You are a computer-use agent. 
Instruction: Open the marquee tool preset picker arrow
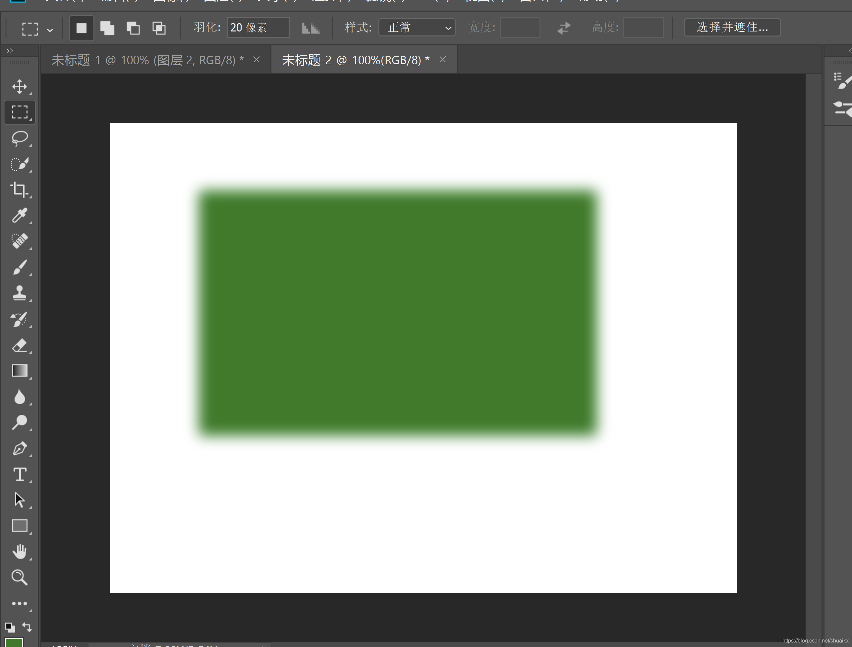50,30
